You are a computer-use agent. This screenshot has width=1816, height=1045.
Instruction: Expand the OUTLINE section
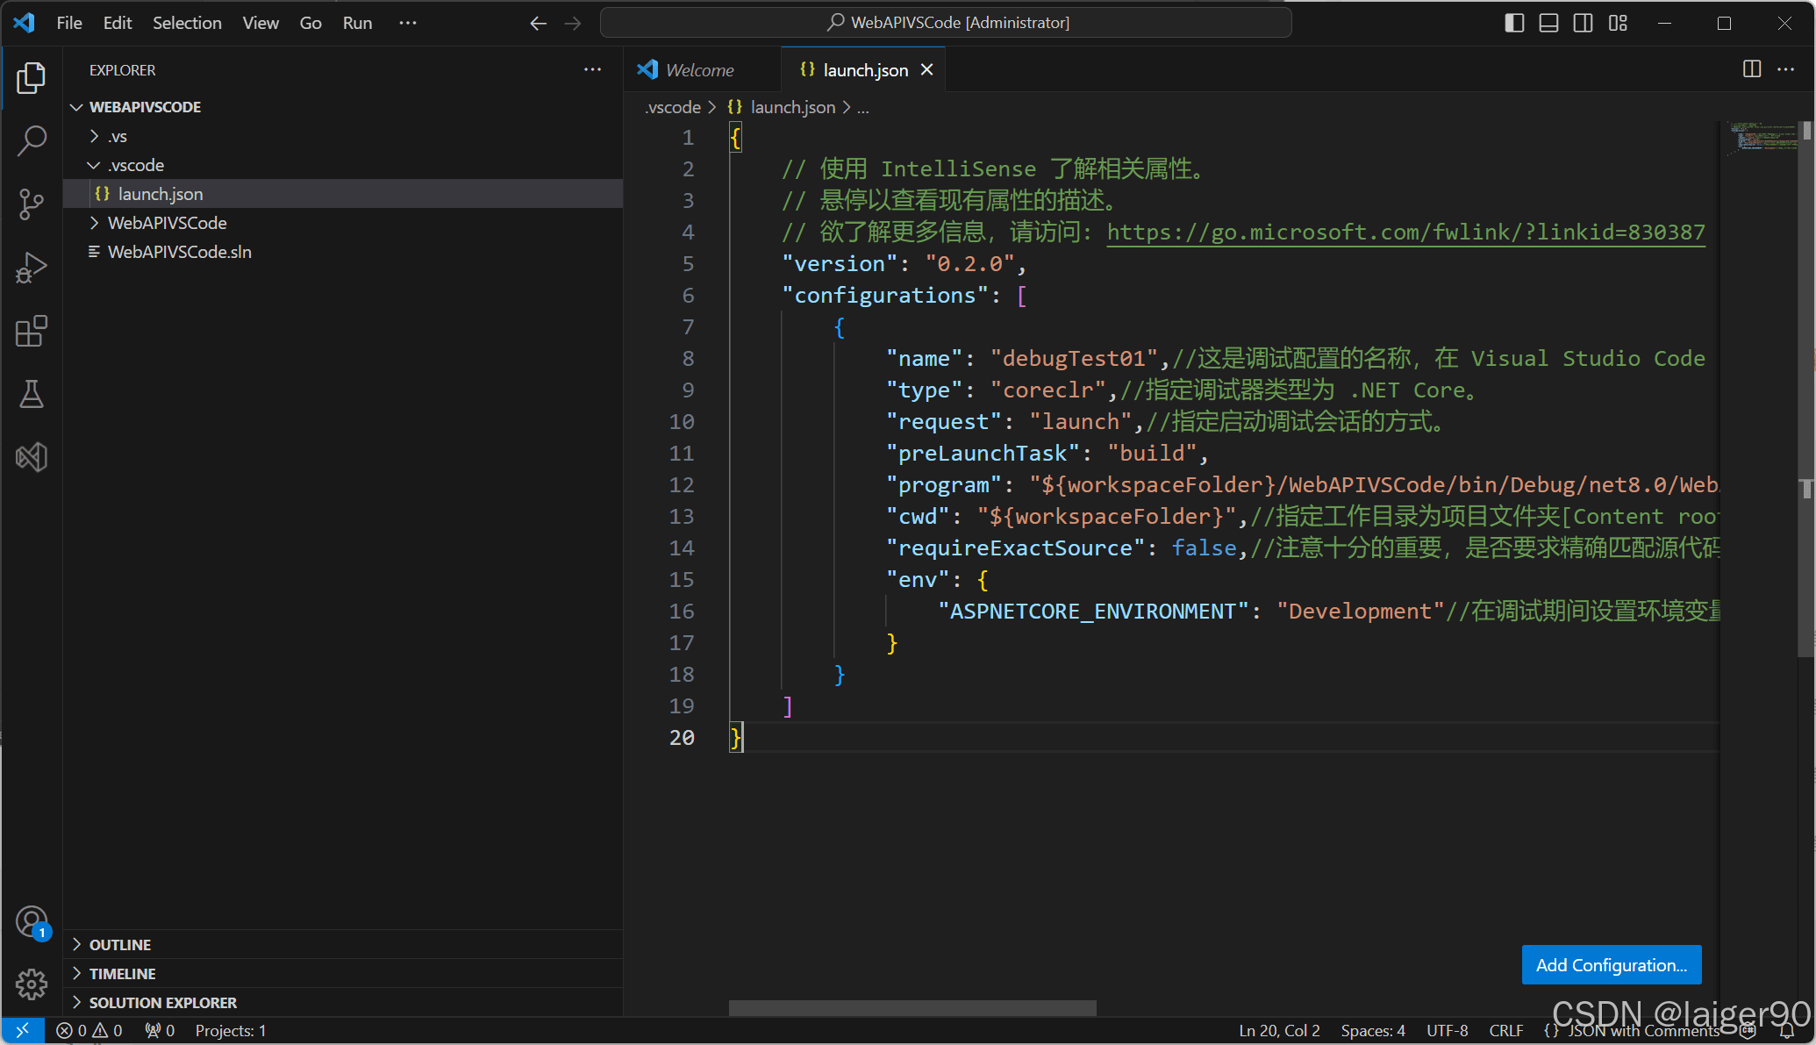point(120,944)
